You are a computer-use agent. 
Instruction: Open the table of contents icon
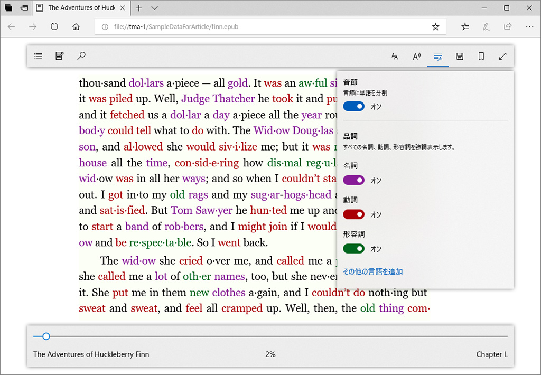pyautogui.click(x=38, y=56)
